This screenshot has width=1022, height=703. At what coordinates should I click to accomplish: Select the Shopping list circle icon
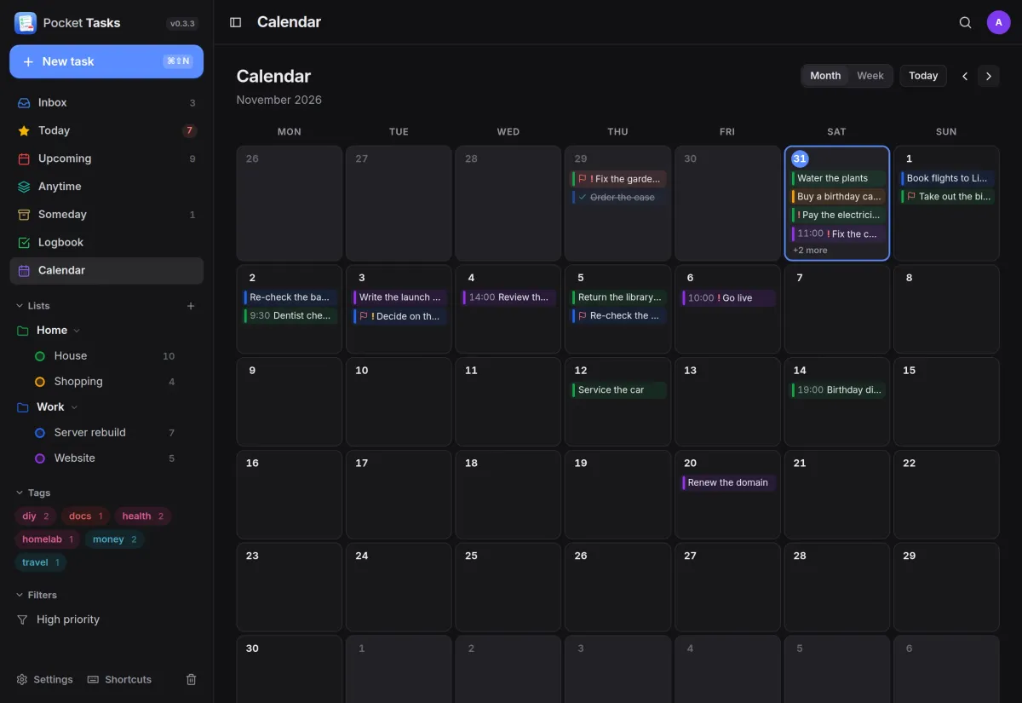[x=40, y=382]
